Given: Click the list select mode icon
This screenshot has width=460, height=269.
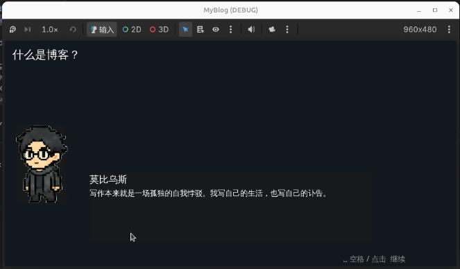Looking at the screenshot, I should click(x=201, y=29).
